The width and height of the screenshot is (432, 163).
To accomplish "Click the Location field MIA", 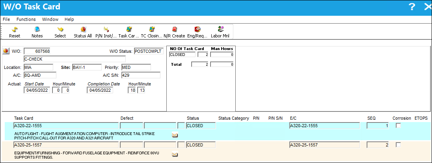I will (x=38, y=67).
